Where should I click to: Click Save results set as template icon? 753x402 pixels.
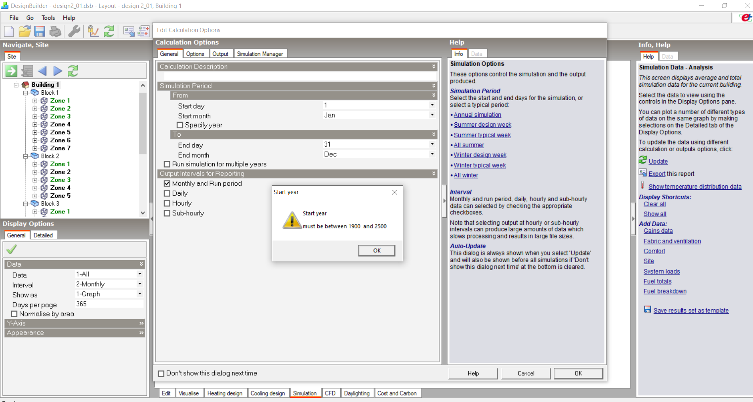pos(648,309)
